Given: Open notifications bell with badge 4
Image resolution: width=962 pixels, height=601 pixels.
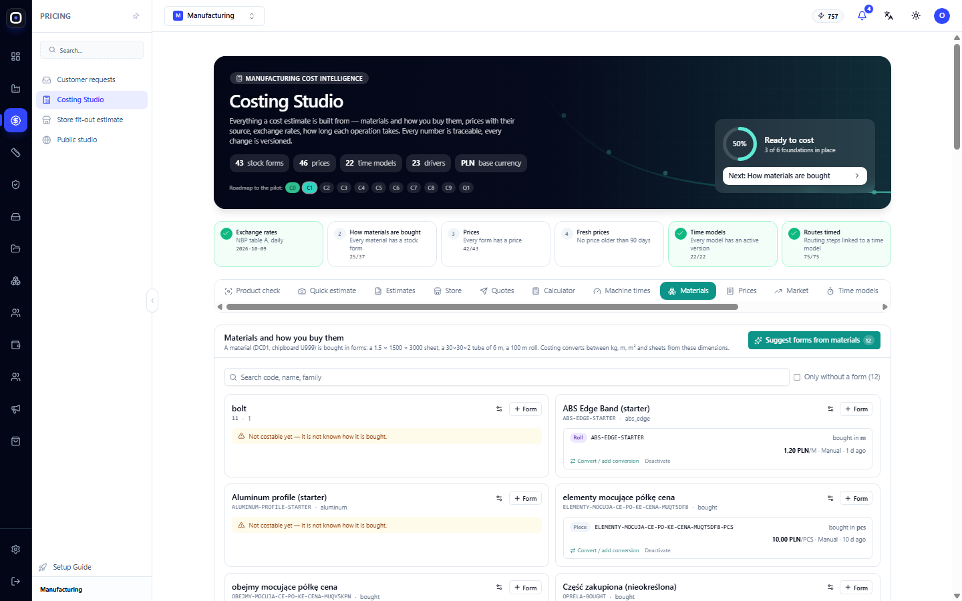Looking at the screenshot, I should [862, 15].
